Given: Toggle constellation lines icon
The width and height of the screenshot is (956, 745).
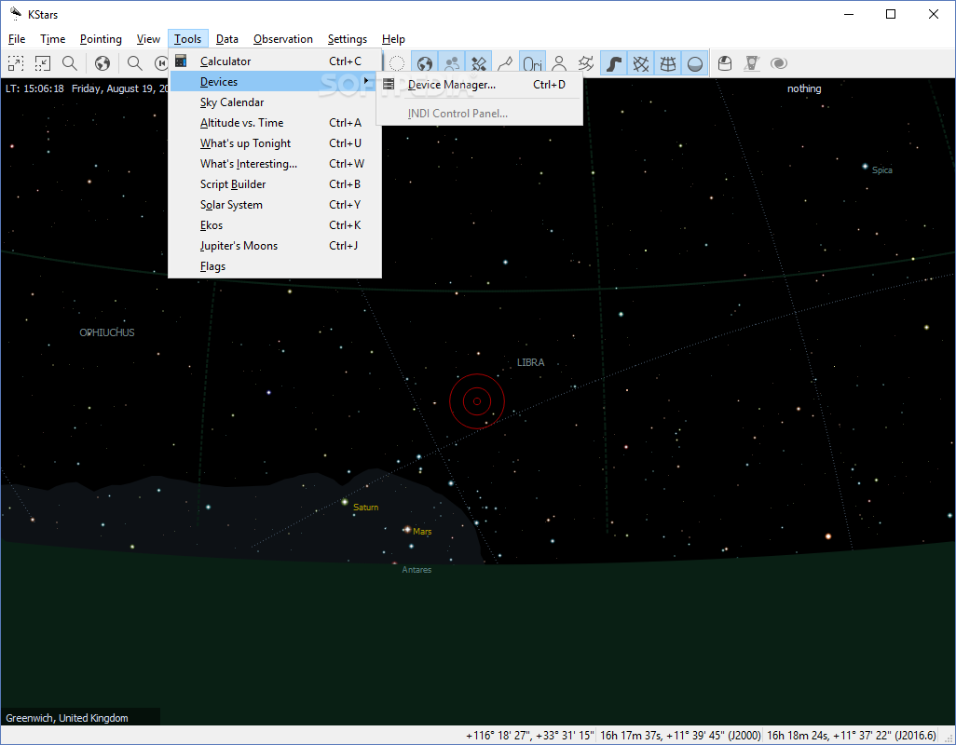Looking at the screenshot, I should pos(505,63).
